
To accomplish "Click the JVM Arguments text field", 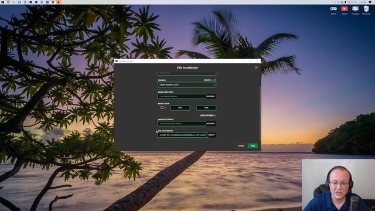I will tap(183, 135).
